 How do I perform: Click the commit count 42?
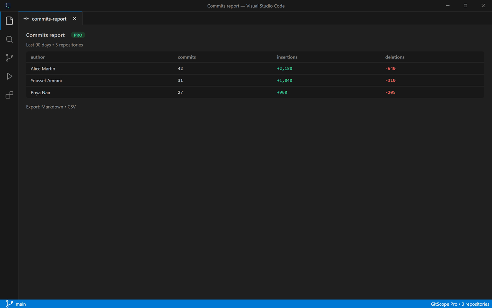[x=180, y=69]
